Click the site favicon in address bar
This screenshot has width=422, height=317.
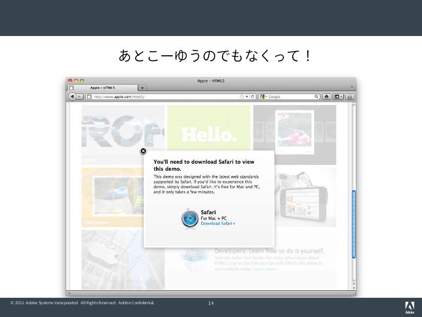(89, 96)
